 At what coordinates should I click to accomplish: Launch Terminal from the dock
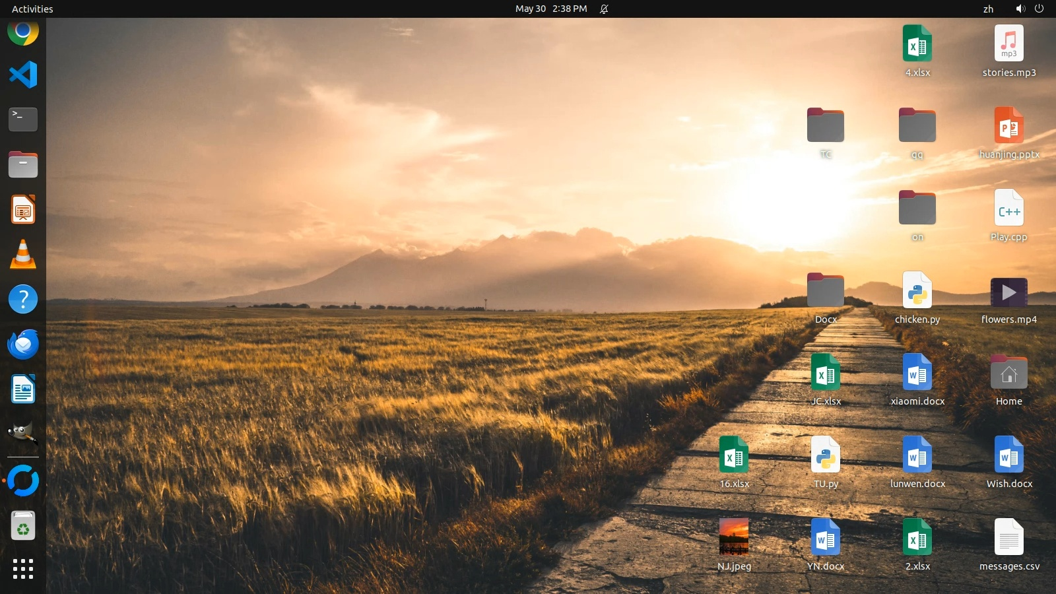point(23,119)
